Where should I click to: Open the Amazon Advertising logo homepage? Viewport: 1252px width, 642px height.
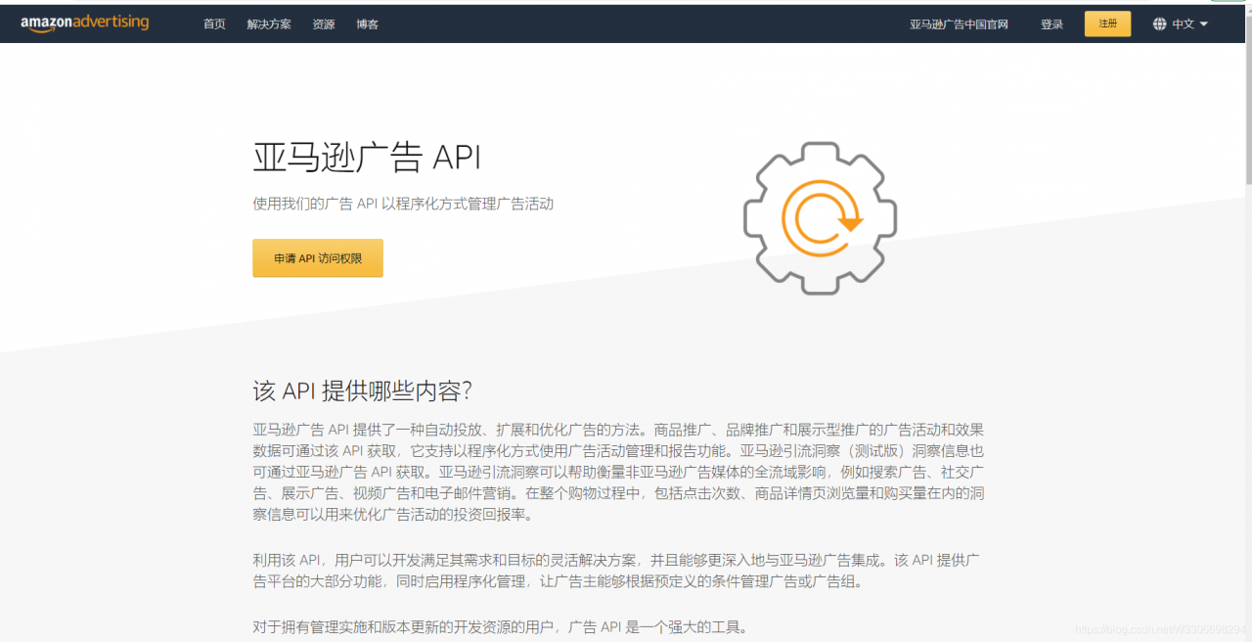pyautogui.click(x=84, y=23)
